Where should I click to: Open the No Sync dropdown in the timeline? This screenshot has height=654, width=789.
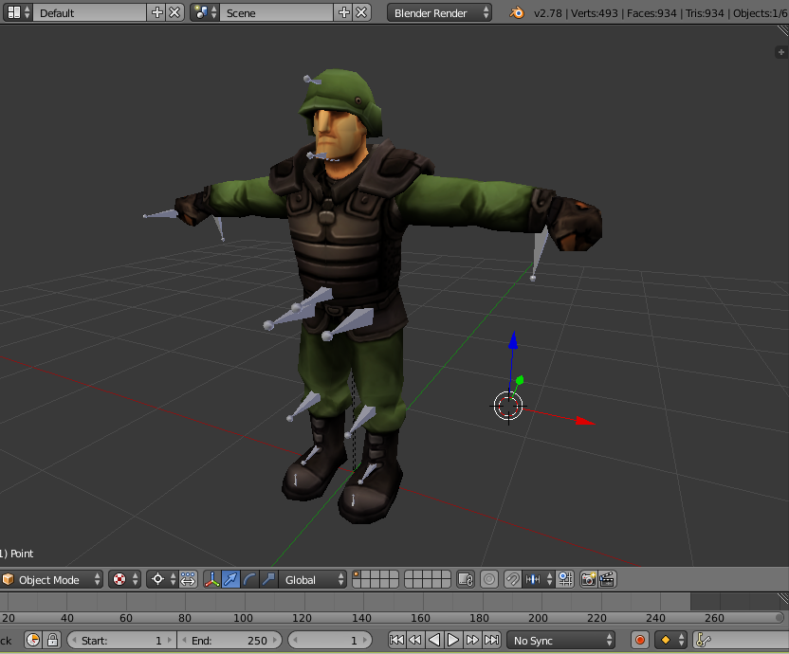[560, 640]
